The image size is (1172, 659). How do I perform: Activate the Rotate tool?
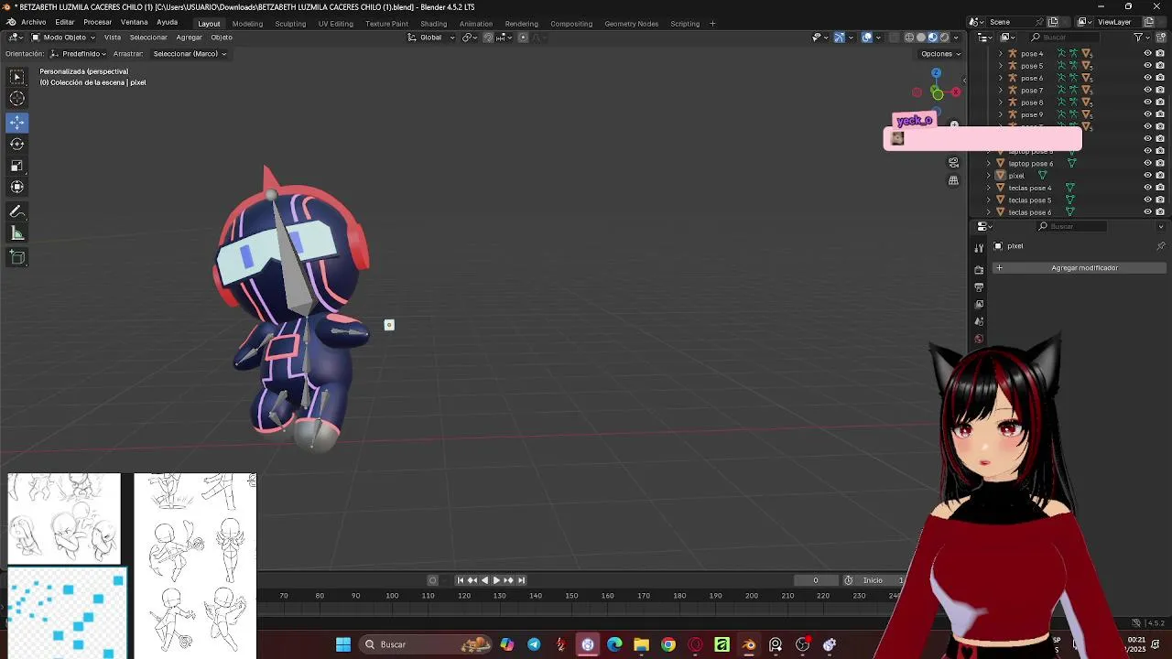(17, 144)
